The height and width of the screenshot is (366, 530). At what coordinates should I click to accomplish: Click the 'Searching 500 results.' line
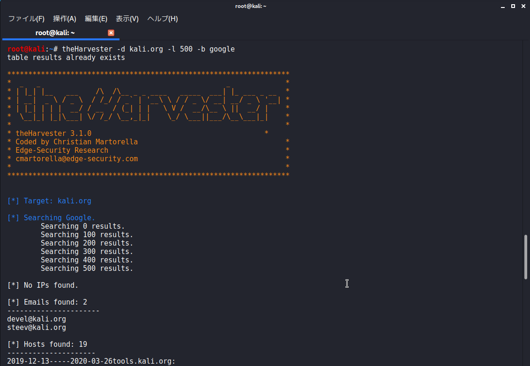click(x=87, y=269)
